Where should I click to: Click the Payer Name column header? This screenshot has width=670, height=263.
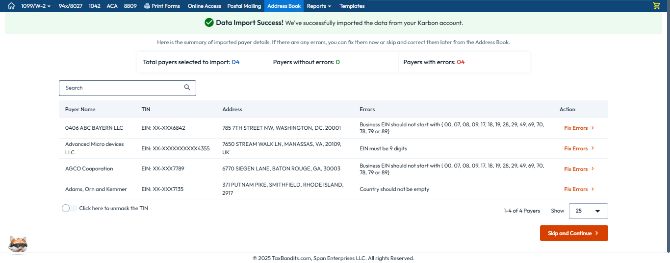pyautogui.click(x=80, y=109)
